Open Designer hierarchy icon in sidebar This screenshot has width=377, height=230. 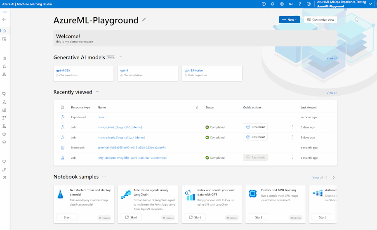click(4, 75)
